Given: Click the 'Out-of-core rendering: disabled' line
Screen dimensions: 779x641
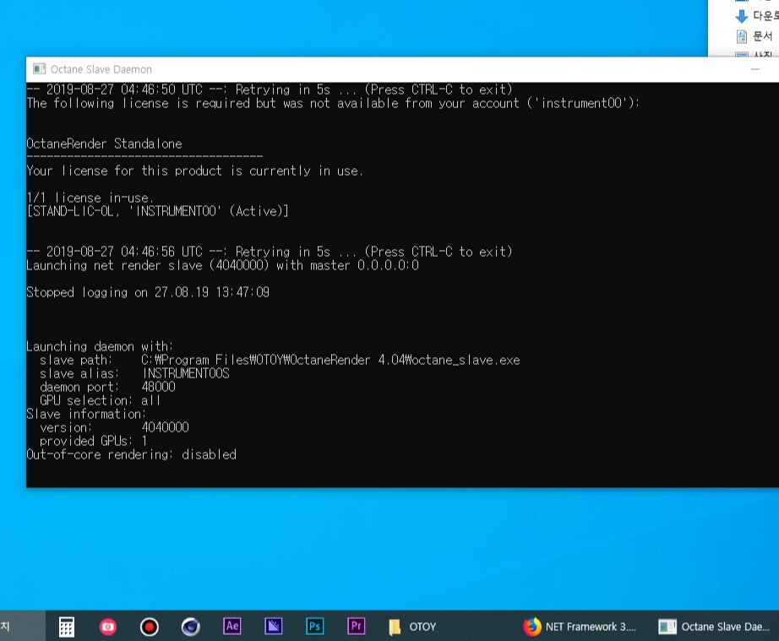Looking at the screenshot, I should coord(132,454).
